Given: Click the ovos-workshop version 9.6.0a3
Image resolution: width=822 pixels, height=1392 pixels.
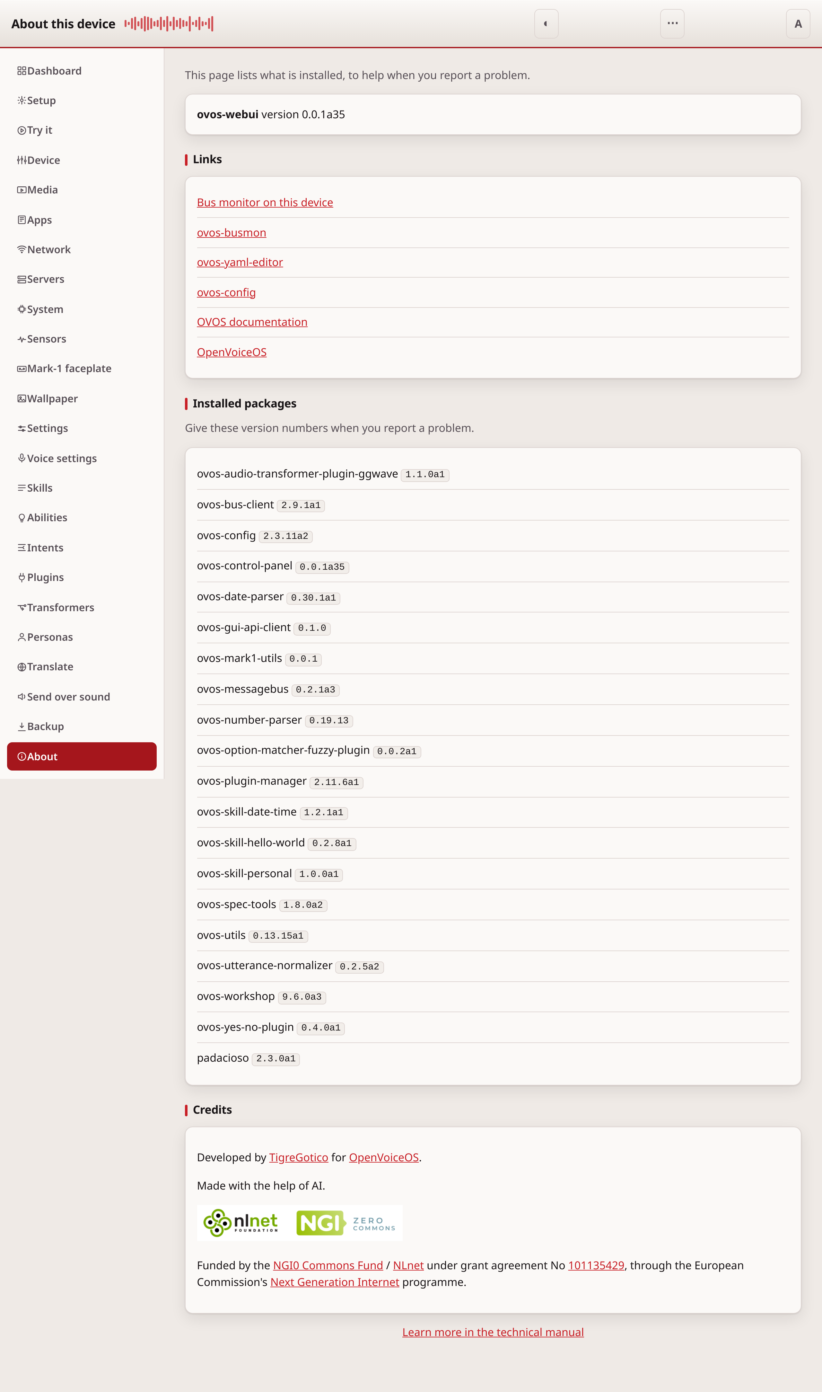Looking at the screenshot, I should click(302, 997).
